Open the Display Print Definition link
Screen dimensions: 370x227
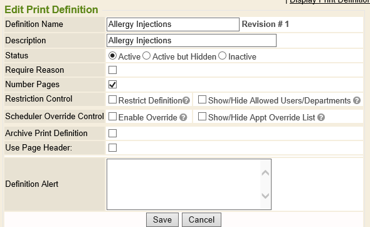point(330,1)
